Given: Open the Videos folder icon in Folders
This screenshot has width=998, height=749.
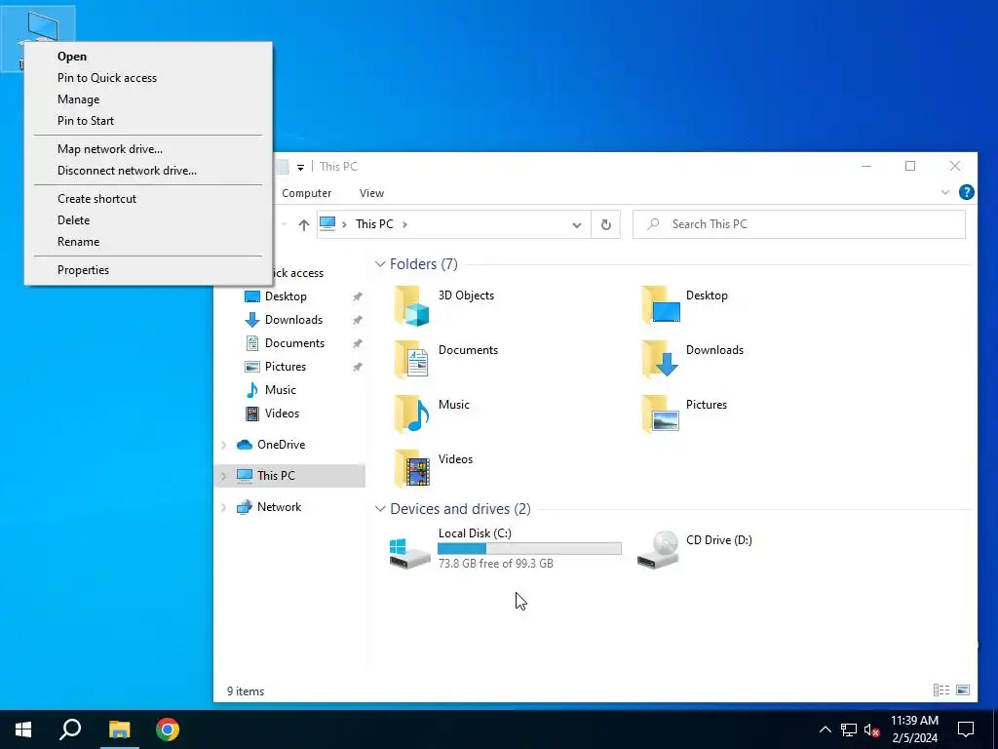Looking at the screenshot, I should [x=410, y=469].
